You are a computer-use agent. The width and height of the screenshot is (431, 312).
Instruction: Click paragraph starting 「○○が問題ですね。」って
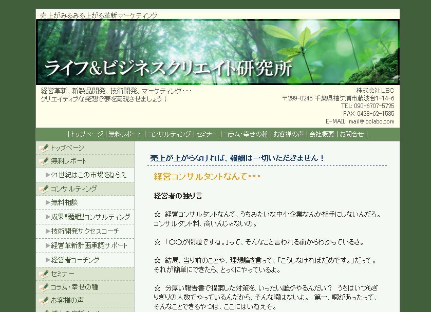259,242
